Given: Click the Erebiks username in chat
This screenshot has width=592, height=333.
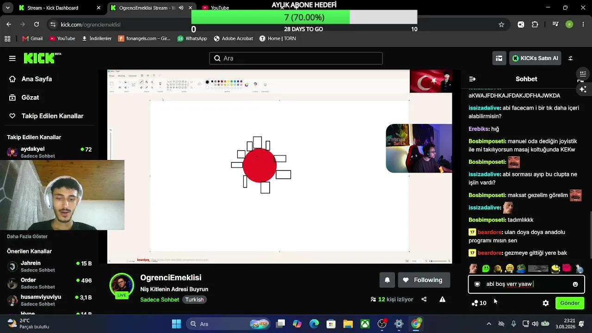Looking at the screenshot, I should 479,129.
